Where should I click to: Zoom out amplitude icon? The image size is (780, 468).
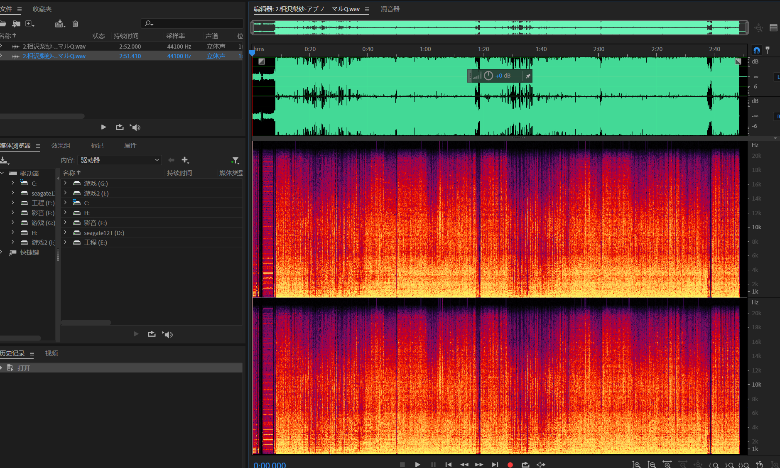652,464
